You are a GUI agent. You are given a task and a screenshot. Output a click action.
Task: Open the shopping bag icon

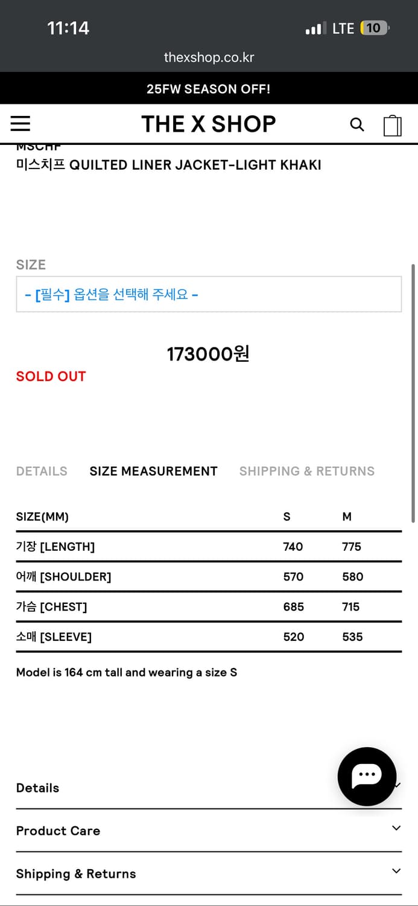(x=393, y=124)
